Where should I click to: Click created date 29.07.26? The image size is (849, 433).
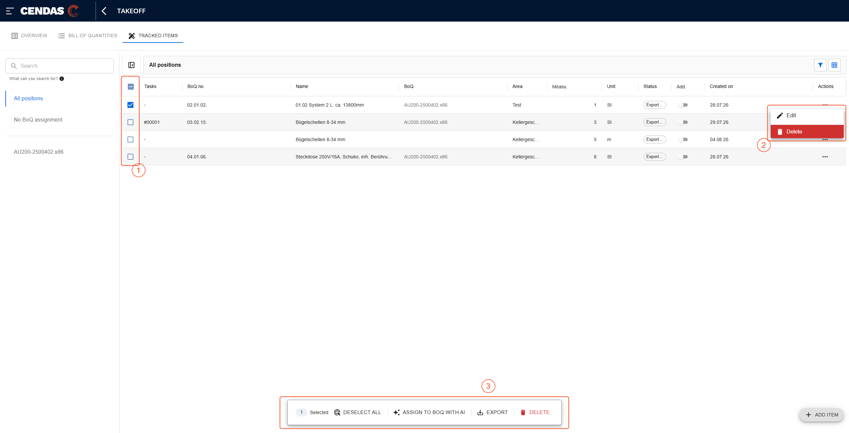[x=719, y=122]
